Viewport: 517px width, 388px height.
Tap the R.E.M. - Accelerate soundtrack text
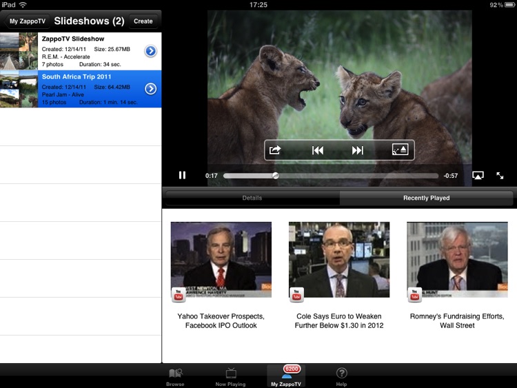point(65,57)
